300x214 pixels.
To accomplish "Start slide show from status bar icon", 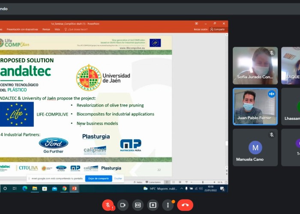I will click(186, 182).
